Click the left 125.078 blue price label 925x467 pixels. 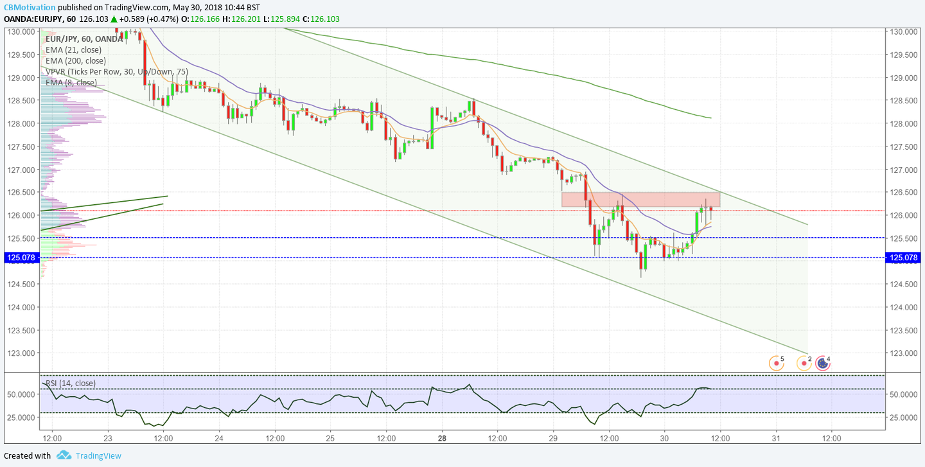click(22, 258)
